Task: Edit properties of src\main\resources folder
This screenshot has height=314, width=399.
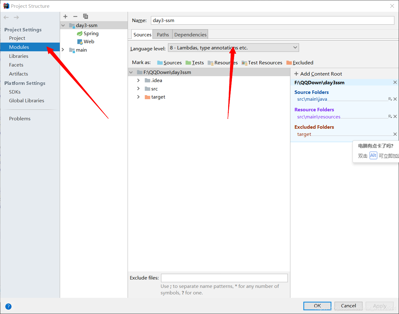Action: [x=390, y=116]
